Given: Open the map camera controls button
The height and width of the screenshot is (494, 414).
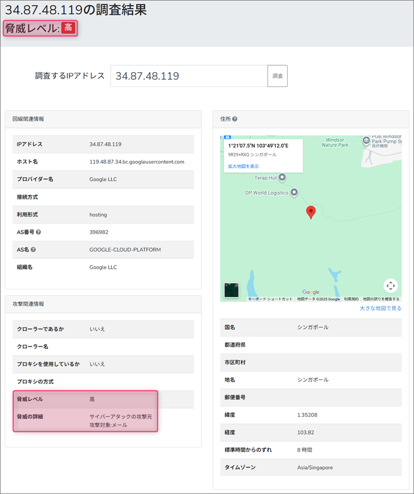Looking at the screenshot, I should [391, 285].
